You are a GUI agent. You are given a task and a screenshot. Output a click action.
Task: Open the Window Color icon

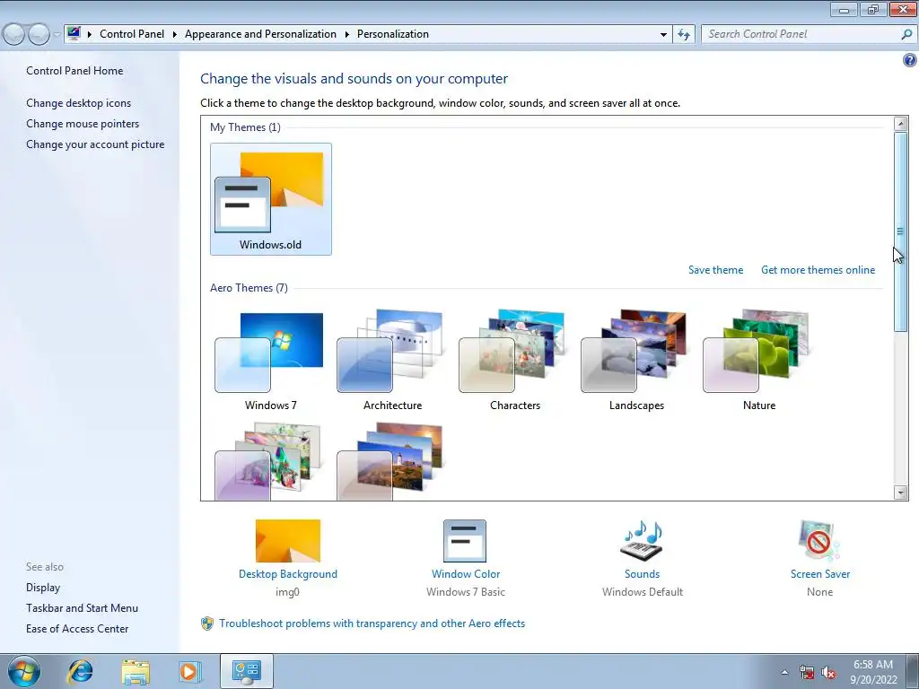tap(465, 541)
